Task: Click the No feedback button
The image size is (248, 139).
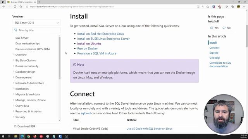Action: point(227,28)
